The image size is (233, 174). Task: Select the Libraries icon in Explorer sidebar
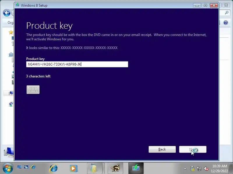pyautogui.click(x=11, y=55)
